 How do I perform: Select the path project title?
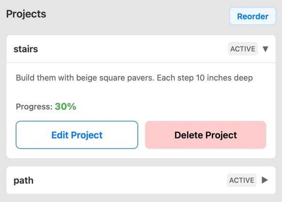tap(23, 180)
